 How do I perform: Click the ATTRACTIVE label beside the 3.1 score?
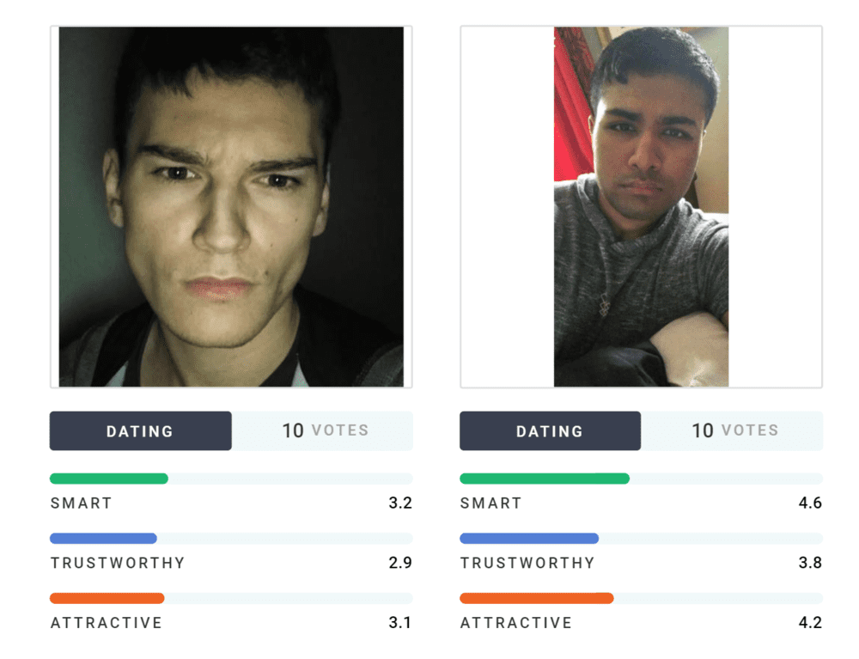coord(107,623)
